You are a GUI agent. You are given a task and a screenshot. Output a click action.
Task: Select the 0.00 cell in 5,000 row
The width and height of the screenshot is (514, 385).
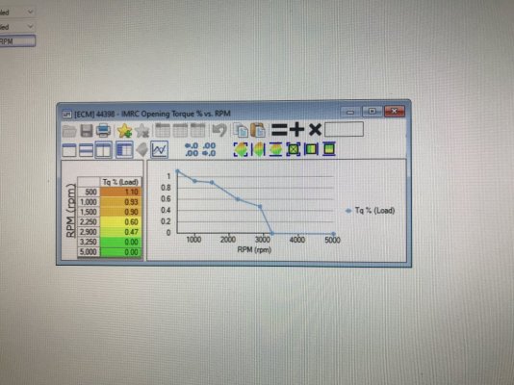[x=120, y=252]
